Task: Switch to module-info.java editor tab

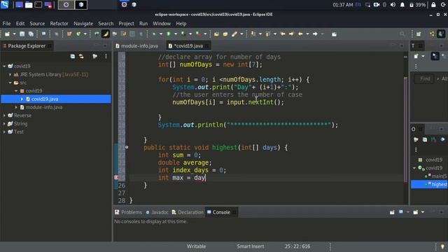Action: point(137,45)
